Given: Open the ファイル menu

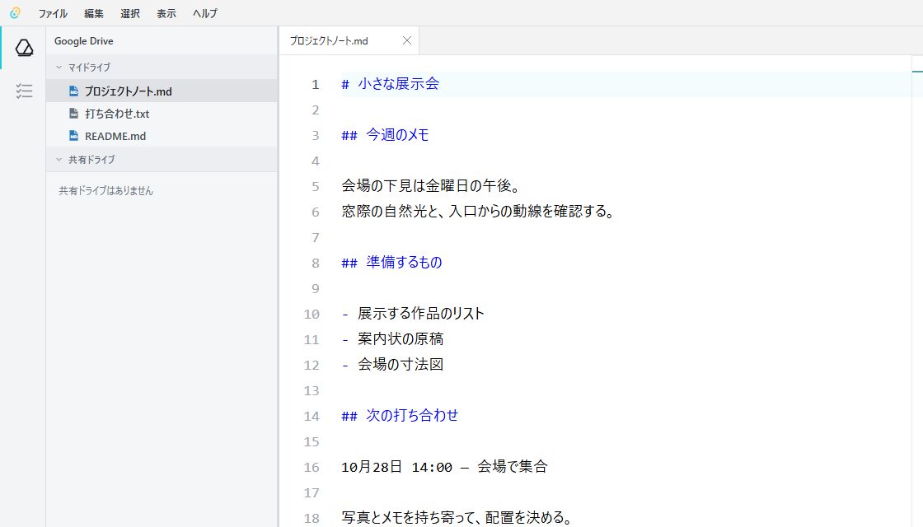Looking at the screenshot, I should click(x=53, y=13).
